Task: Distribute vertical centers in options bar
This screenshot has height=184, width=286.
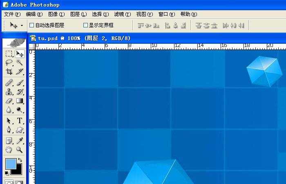Action: coord(206,25)
